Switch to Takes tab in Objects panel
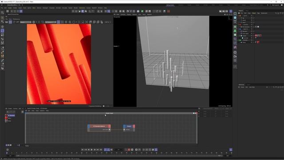284x160 pixels. (247, 11)
